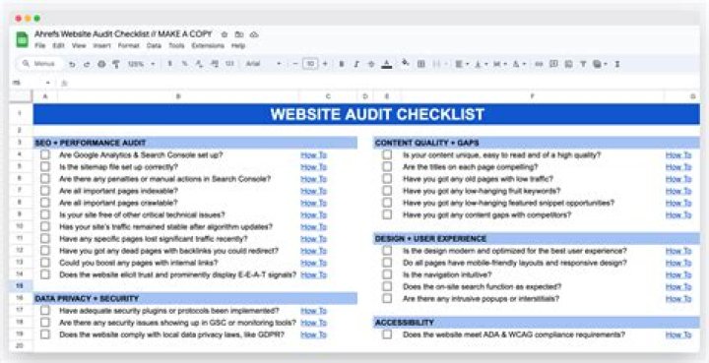Open the name box dropdown
This screenshot has width=709, height=363.
48,83
